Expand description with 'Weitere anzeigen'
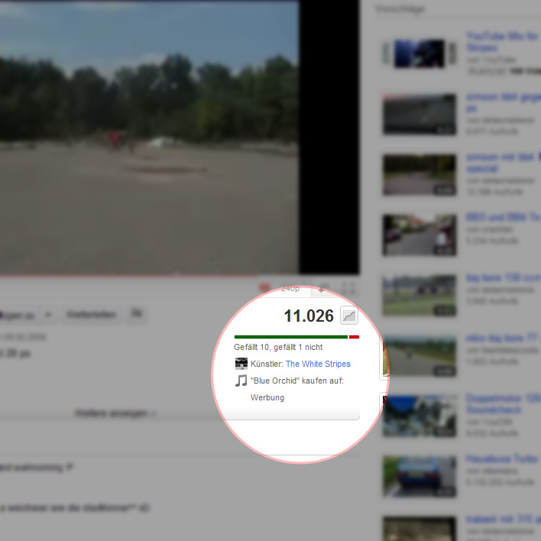This screenshot has height=541, width=541. (x=115, y=413)
